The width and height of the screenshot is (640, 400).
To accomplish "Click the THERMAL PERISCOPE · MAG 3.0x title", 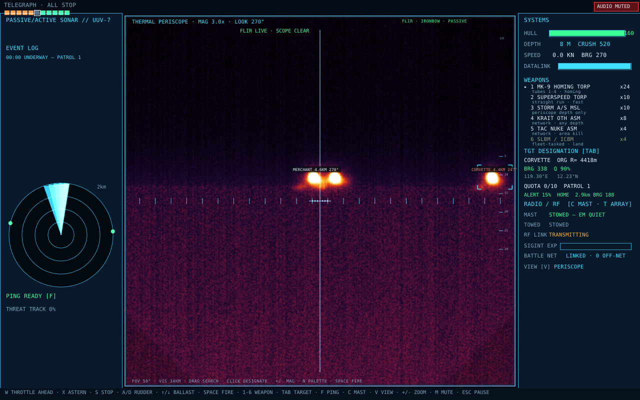I will pos(198,22).
